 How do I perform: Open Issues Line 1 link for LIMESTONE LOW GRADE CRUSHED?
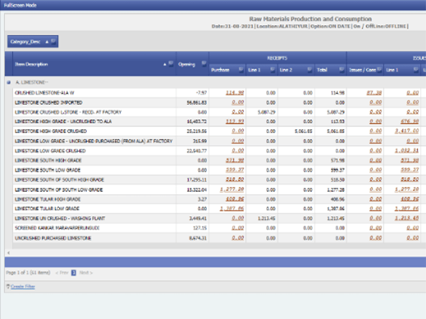(407, 150)
